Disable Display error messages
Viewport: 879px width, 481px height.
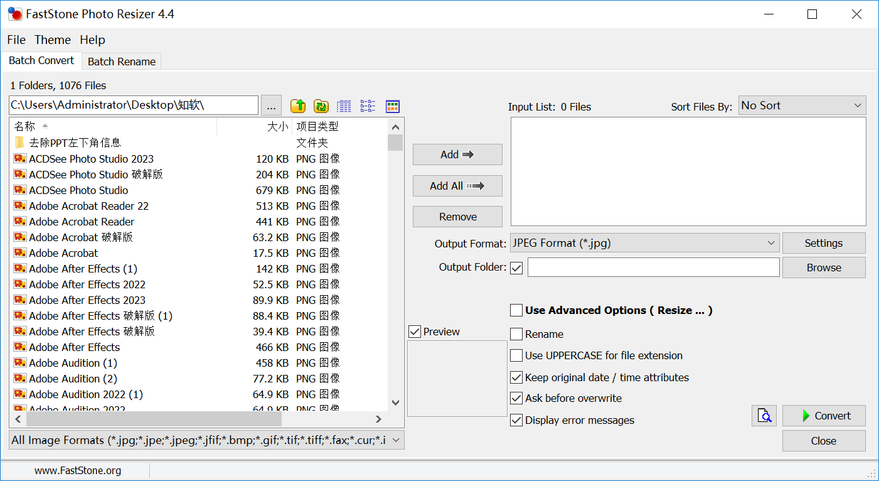point(516,420)
